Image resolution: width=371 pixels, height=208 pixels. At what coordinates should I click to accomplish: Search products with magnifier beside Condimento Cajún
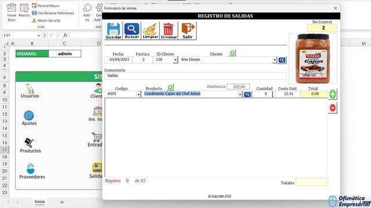[248, 94]
